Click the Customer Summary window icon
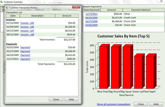Viewport: 165px width, 107px height. pos(2,2)
